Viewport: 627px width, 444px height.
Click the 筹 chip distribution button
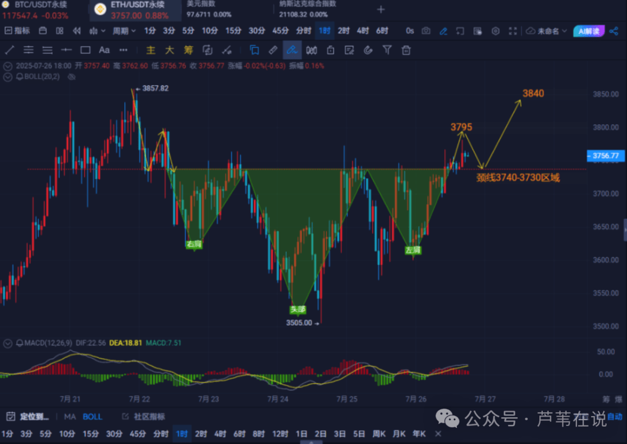click(x=188, y=50)
